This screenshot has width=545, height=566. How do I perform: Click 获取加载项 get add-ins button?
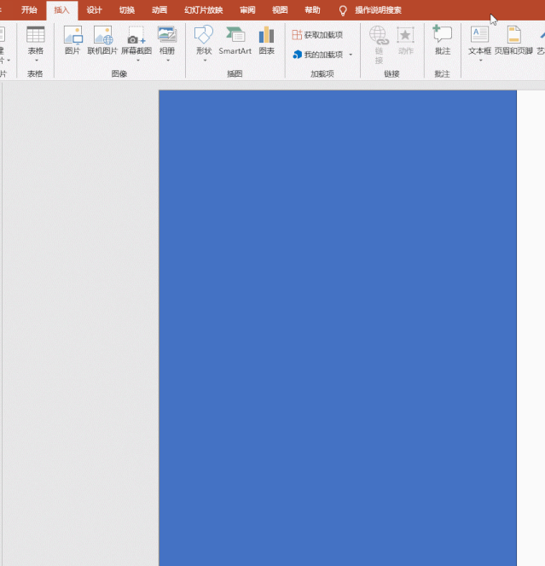coord(318,35)
